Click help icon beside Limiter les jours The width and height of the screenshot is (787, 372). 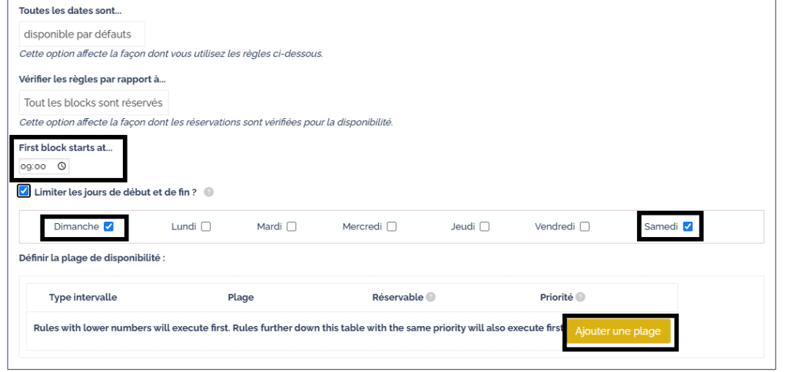[x=209, y=192]
